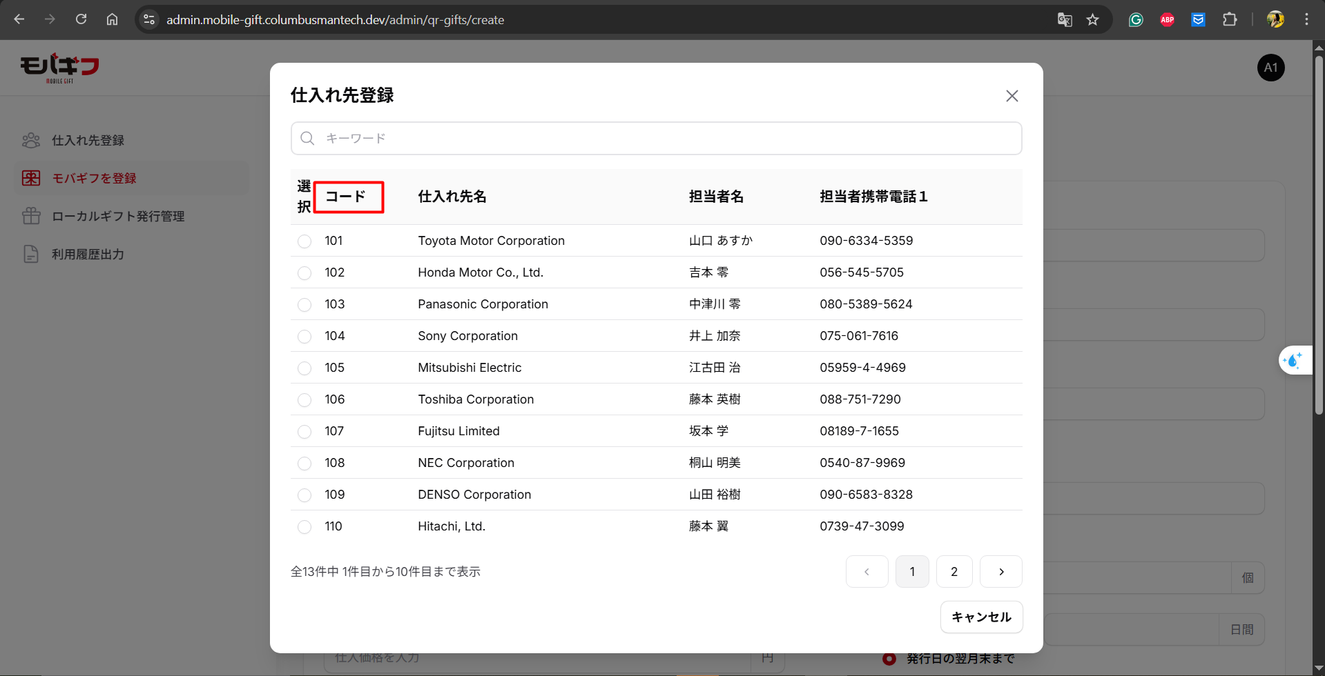1325x676 pixels.
Task: Reload the page
Action: pyautogui.click(x=81, y=19)
